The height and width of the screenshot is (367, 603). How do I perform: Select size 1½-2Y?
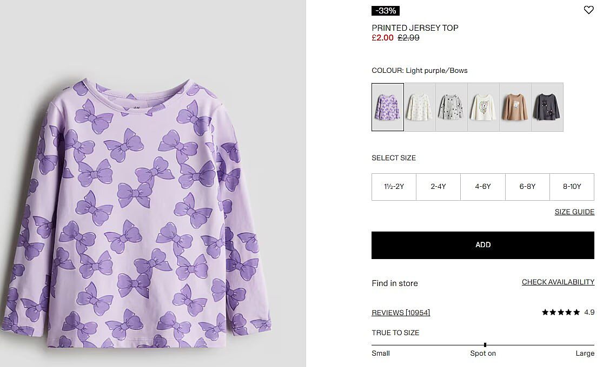tap(394, 187)
